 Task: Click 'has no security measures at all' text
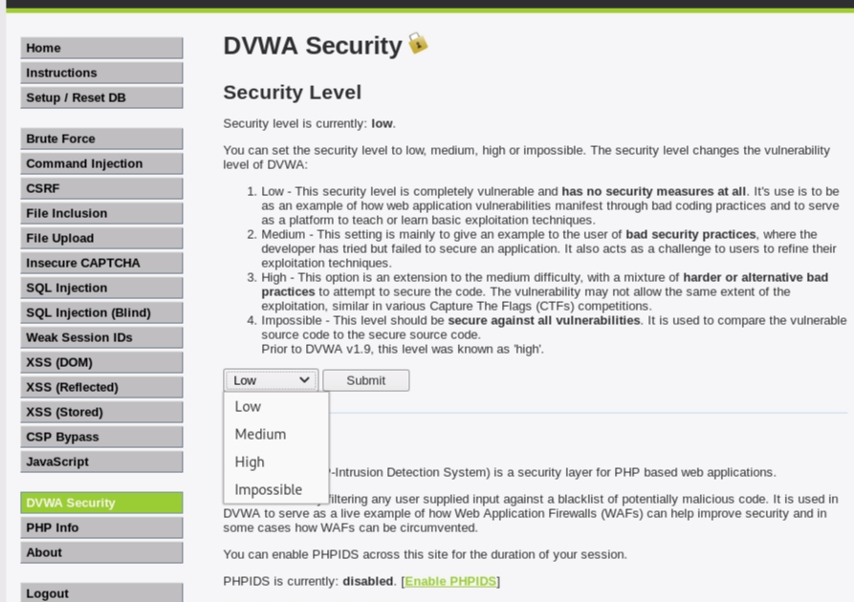(x=653, y=192)
